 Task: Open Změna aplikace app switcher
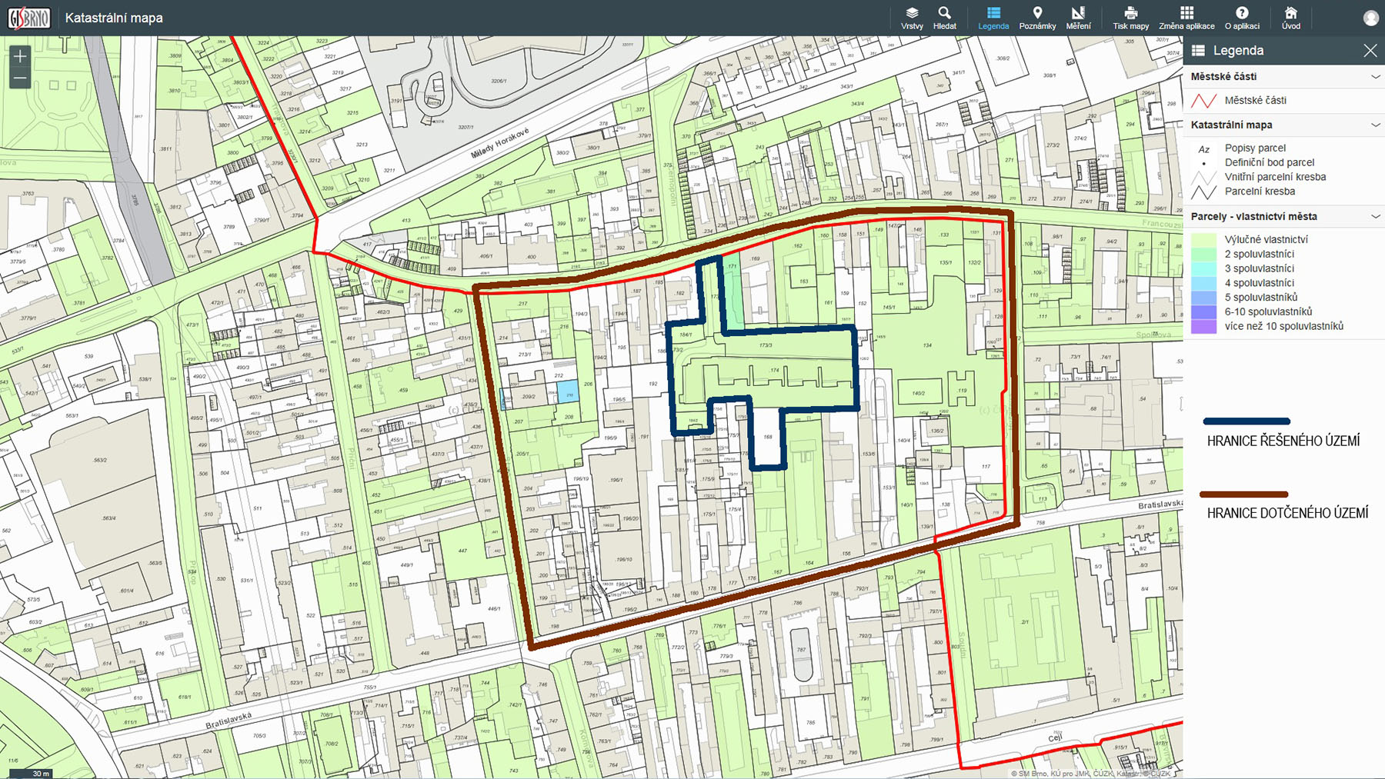pyautogui.click(x=1186, y=18)
